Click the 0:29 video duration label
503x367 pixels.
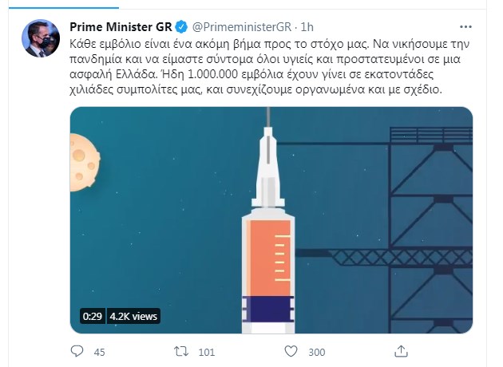93,317
